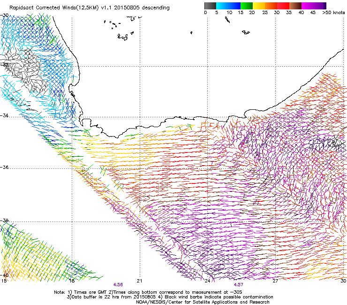Click the brown 35-40 knots color segment
This screenshot has width=347, height=305.
[295, 6]
